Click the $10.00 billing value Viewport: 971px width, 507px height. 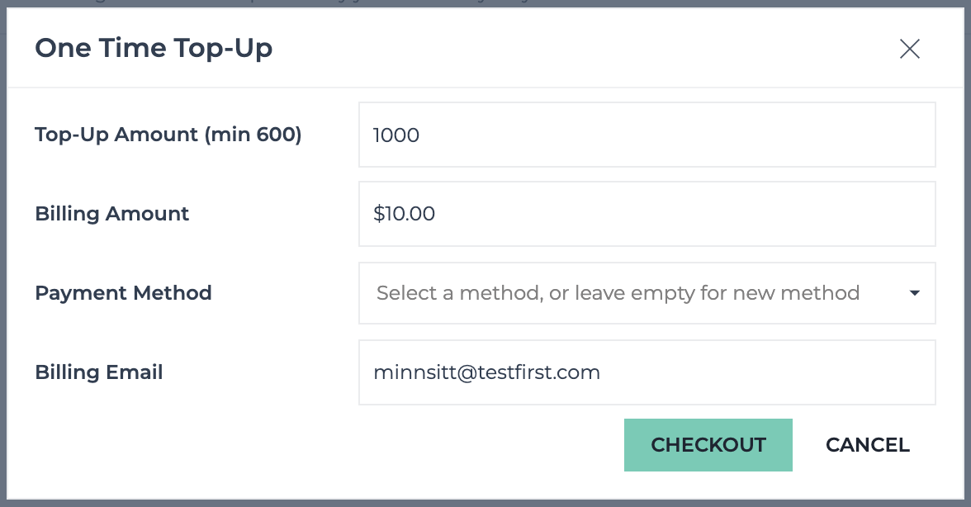404,214
